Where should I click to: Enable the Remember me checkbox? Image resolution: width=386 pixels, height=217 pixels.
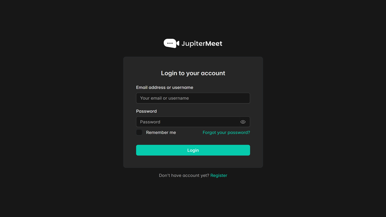point(139,132)
